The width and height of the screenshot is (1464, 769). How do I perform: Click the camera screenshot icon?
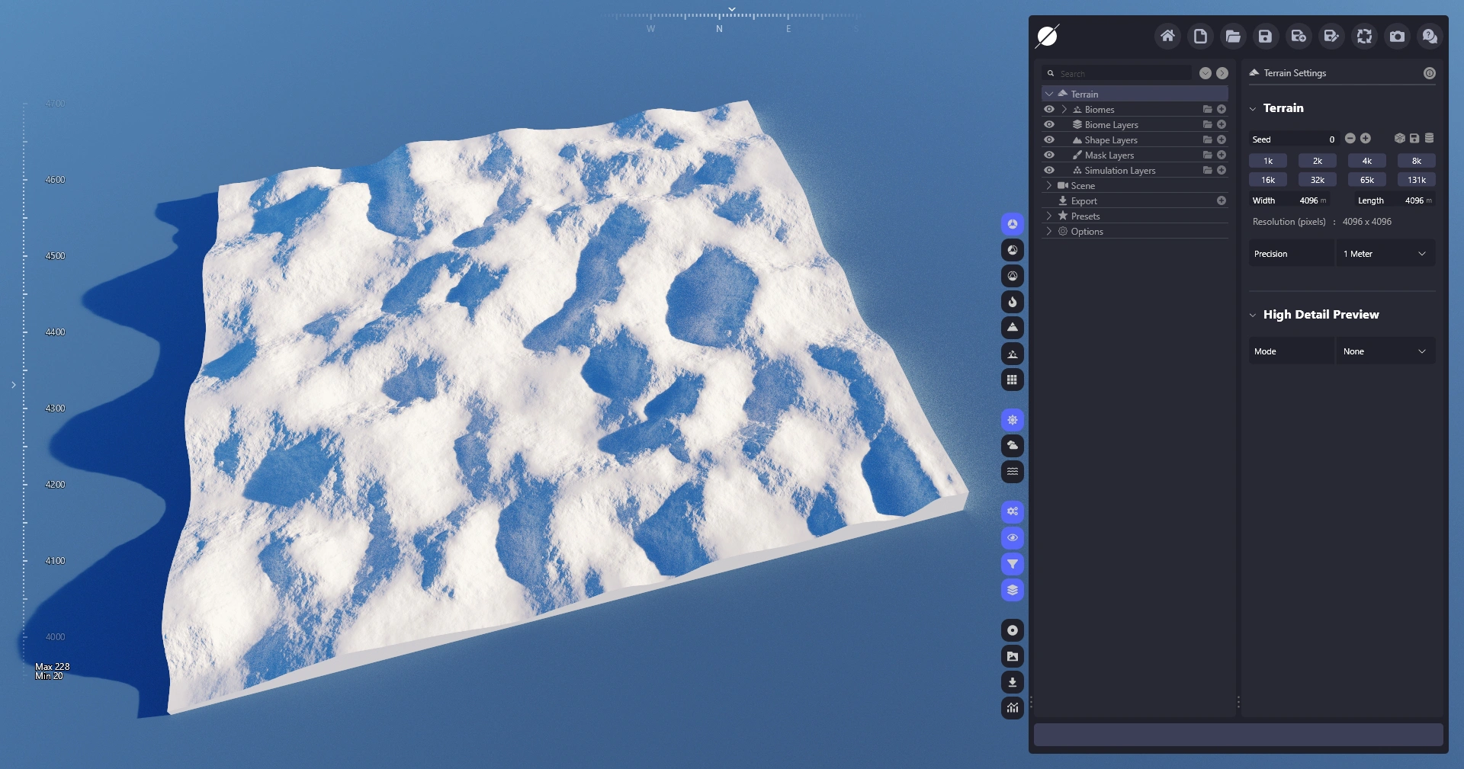click(1397, 36)
